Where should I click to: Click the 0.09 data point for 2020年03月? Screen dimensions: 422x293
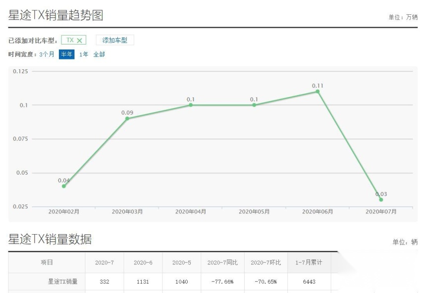127,119
